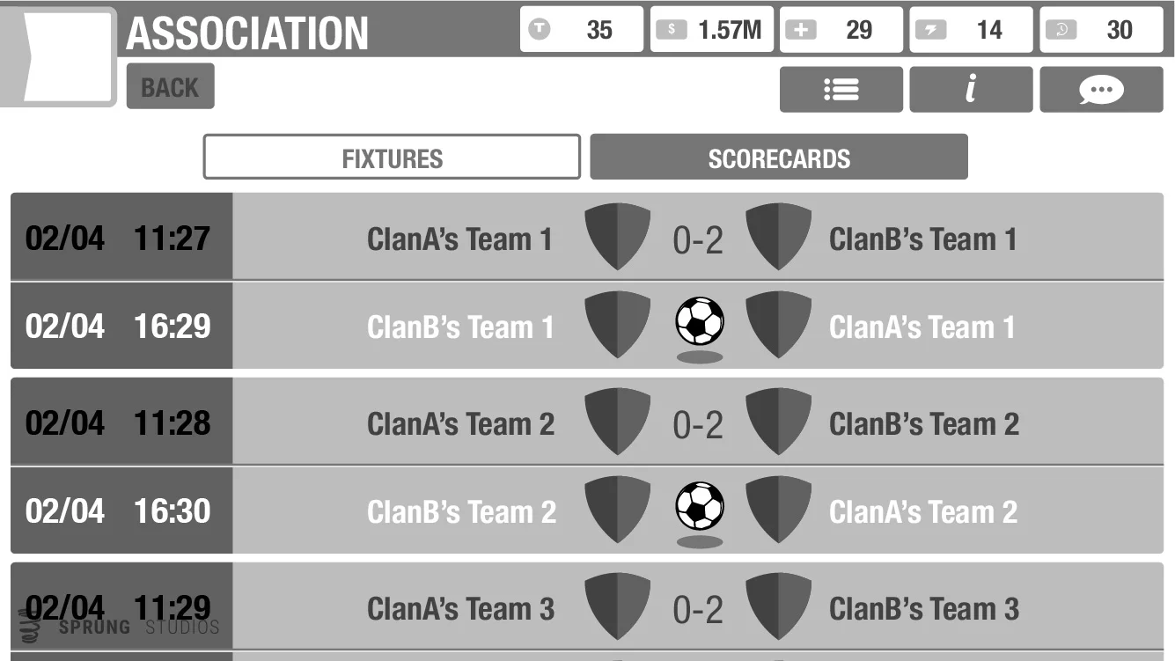The image size is (1175, 661).
Task: Click the soccer ball in 16:30 match
Action: point(700,506)
